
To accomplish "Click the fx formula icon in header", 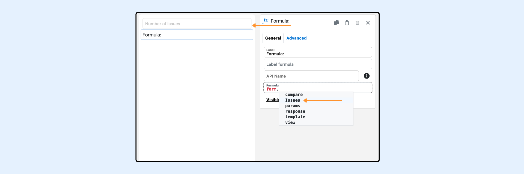I will click(266, 21).
